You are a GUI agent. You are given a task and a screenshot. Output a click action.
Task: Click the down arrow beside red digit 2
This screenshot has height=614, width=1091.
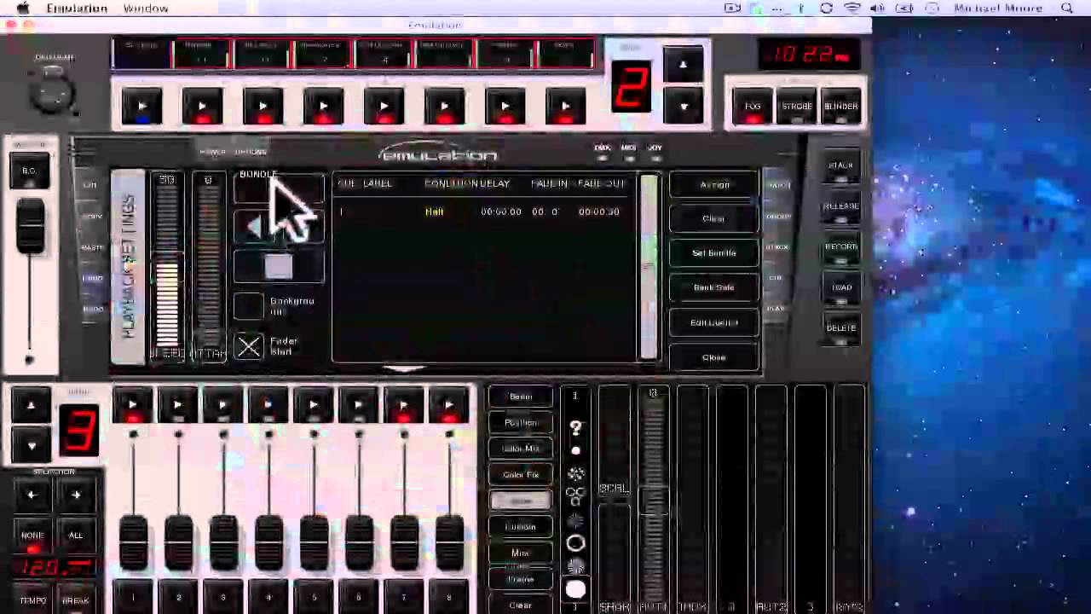pos(684,107)
